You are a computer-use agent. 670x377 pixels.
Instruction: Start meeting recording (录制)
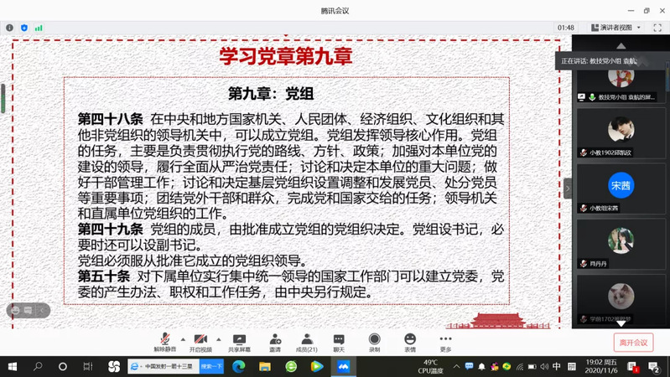click(x=374, y=341)
